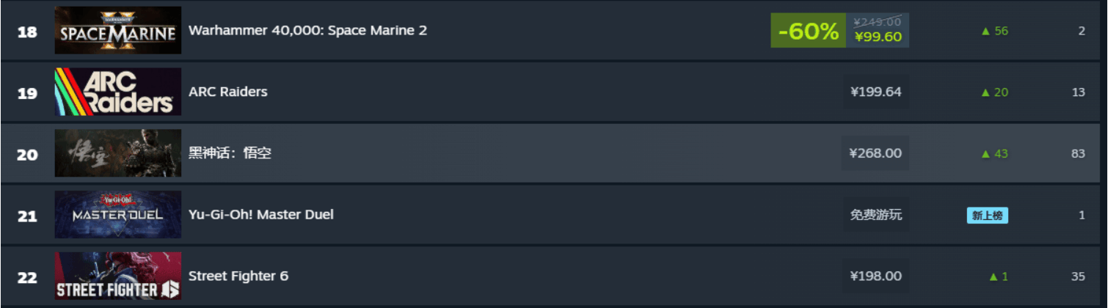Click the ¥198.00 Street Fighter 6 price
1108x308 pixels.
click(x=875, y=276)
